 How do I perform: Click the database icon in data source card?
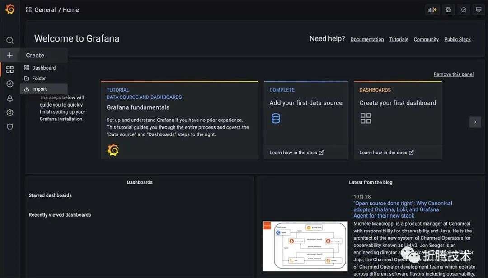[276, 119]
